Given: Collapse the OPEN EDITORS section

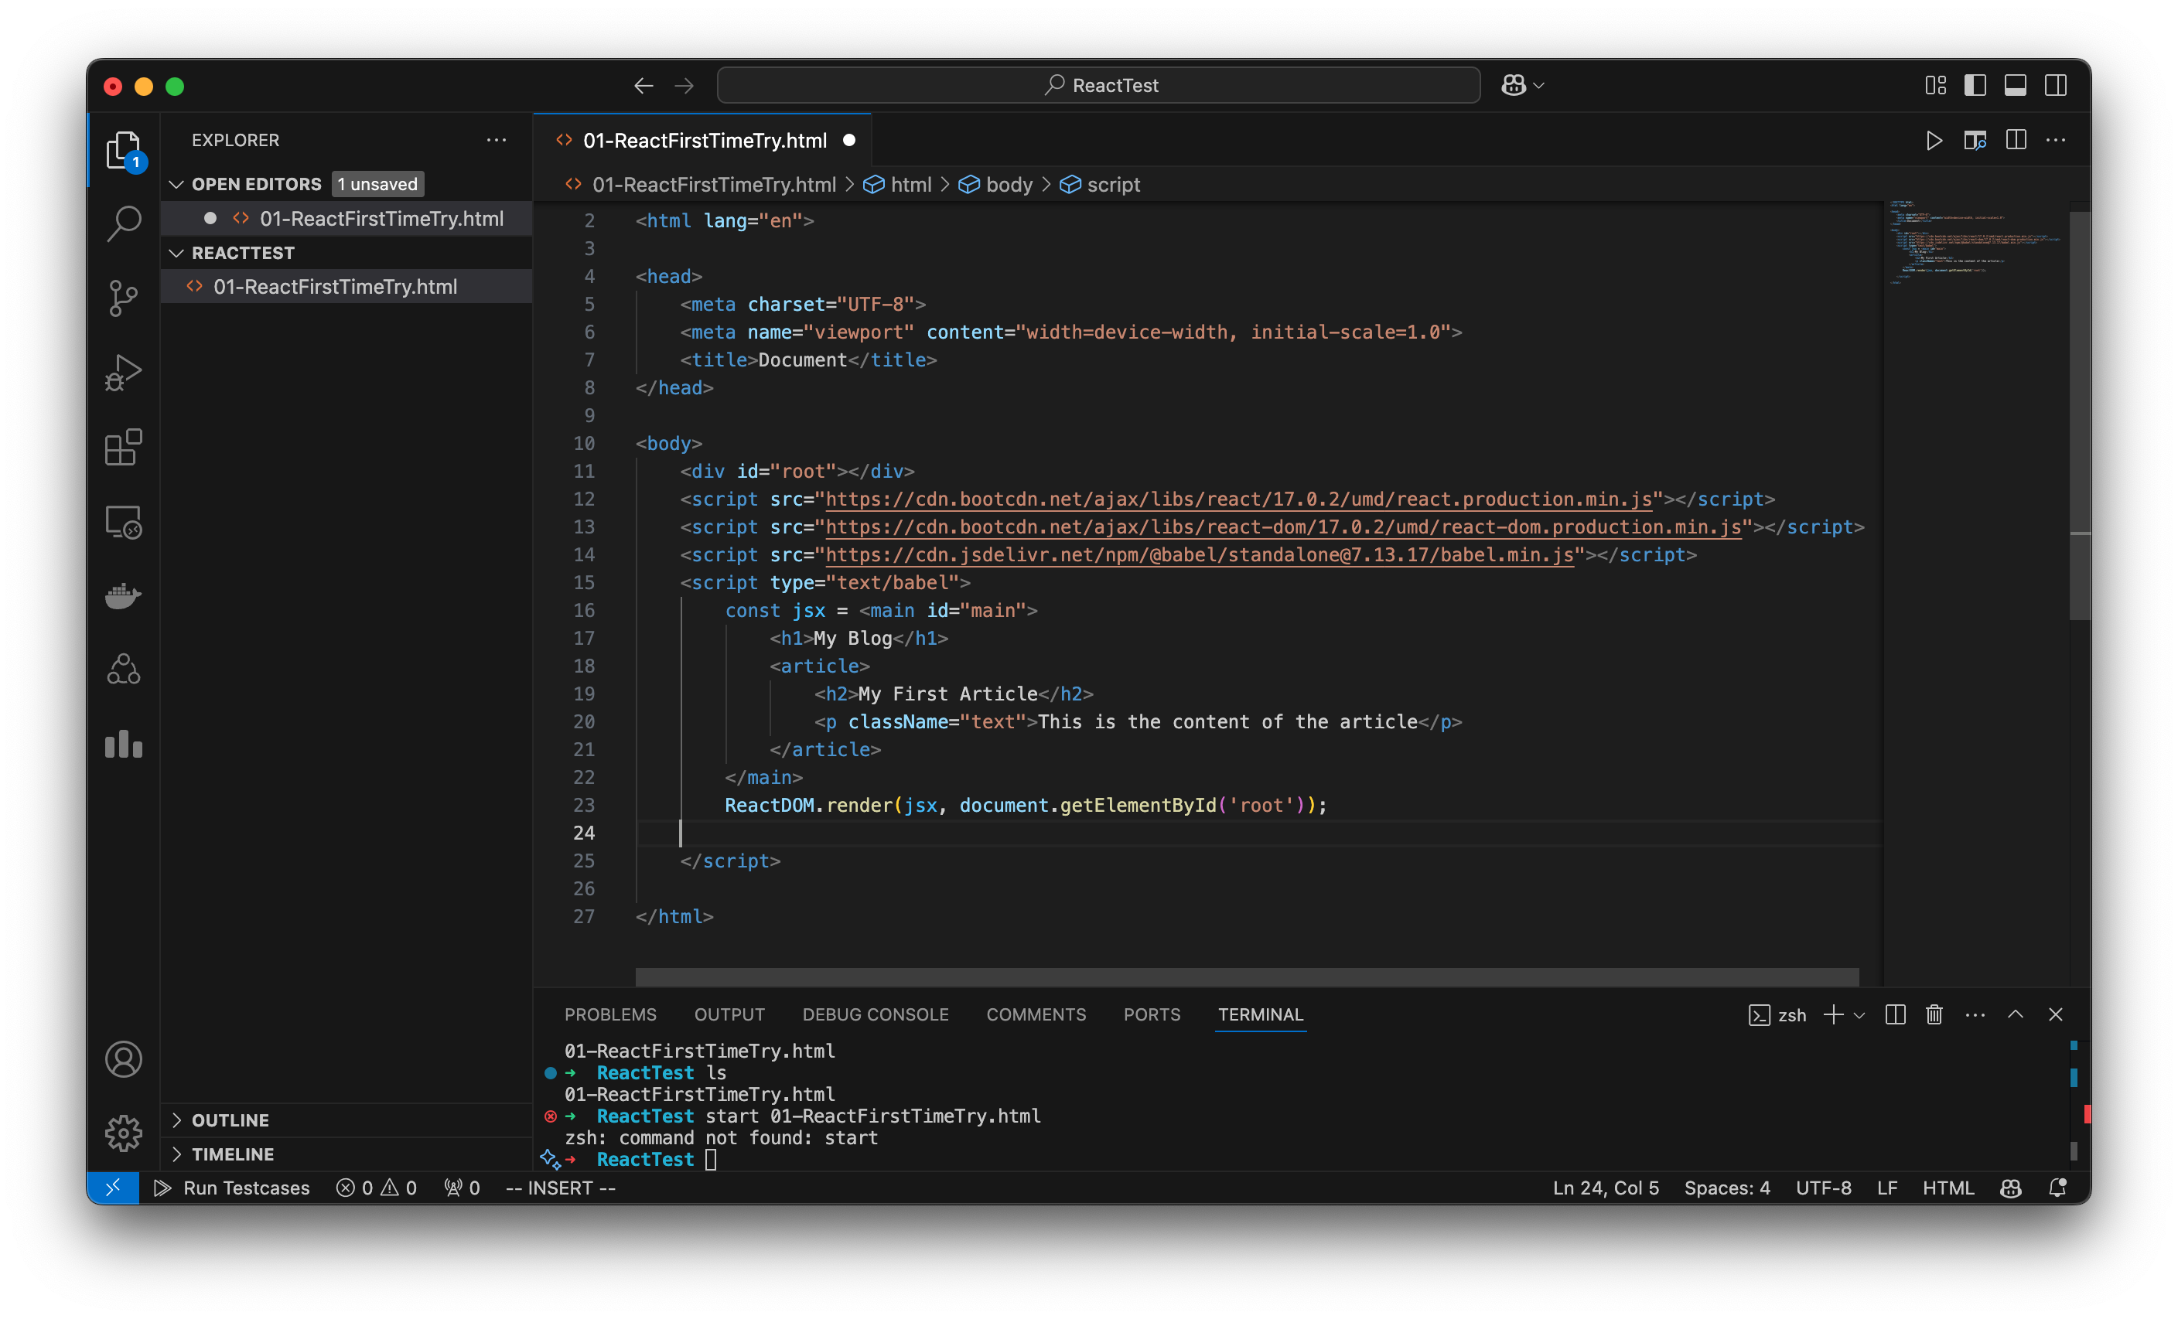Looking at the screenshot, I should coord(177,184).
